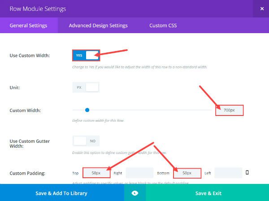Toggle the Use Custom Width switch
This screenshot has height=201, width=269.
[x=86, y=56]
